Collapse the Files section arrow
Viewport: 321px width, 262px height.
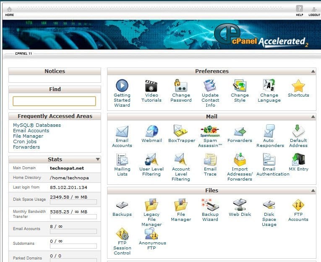coord(313,191)
